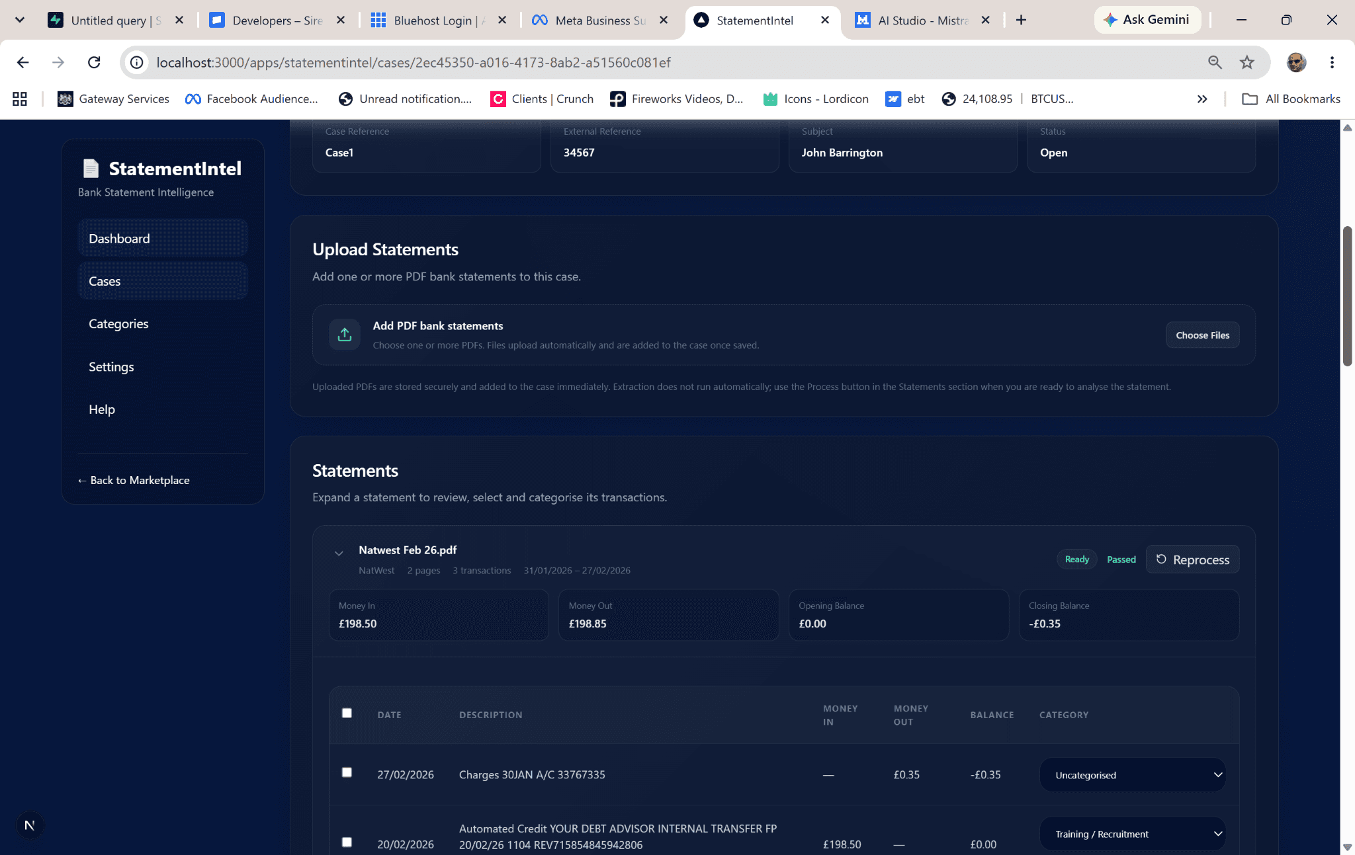Open the Cases sidebar item
Screen dimensions: 1355x855
[163, 281]
